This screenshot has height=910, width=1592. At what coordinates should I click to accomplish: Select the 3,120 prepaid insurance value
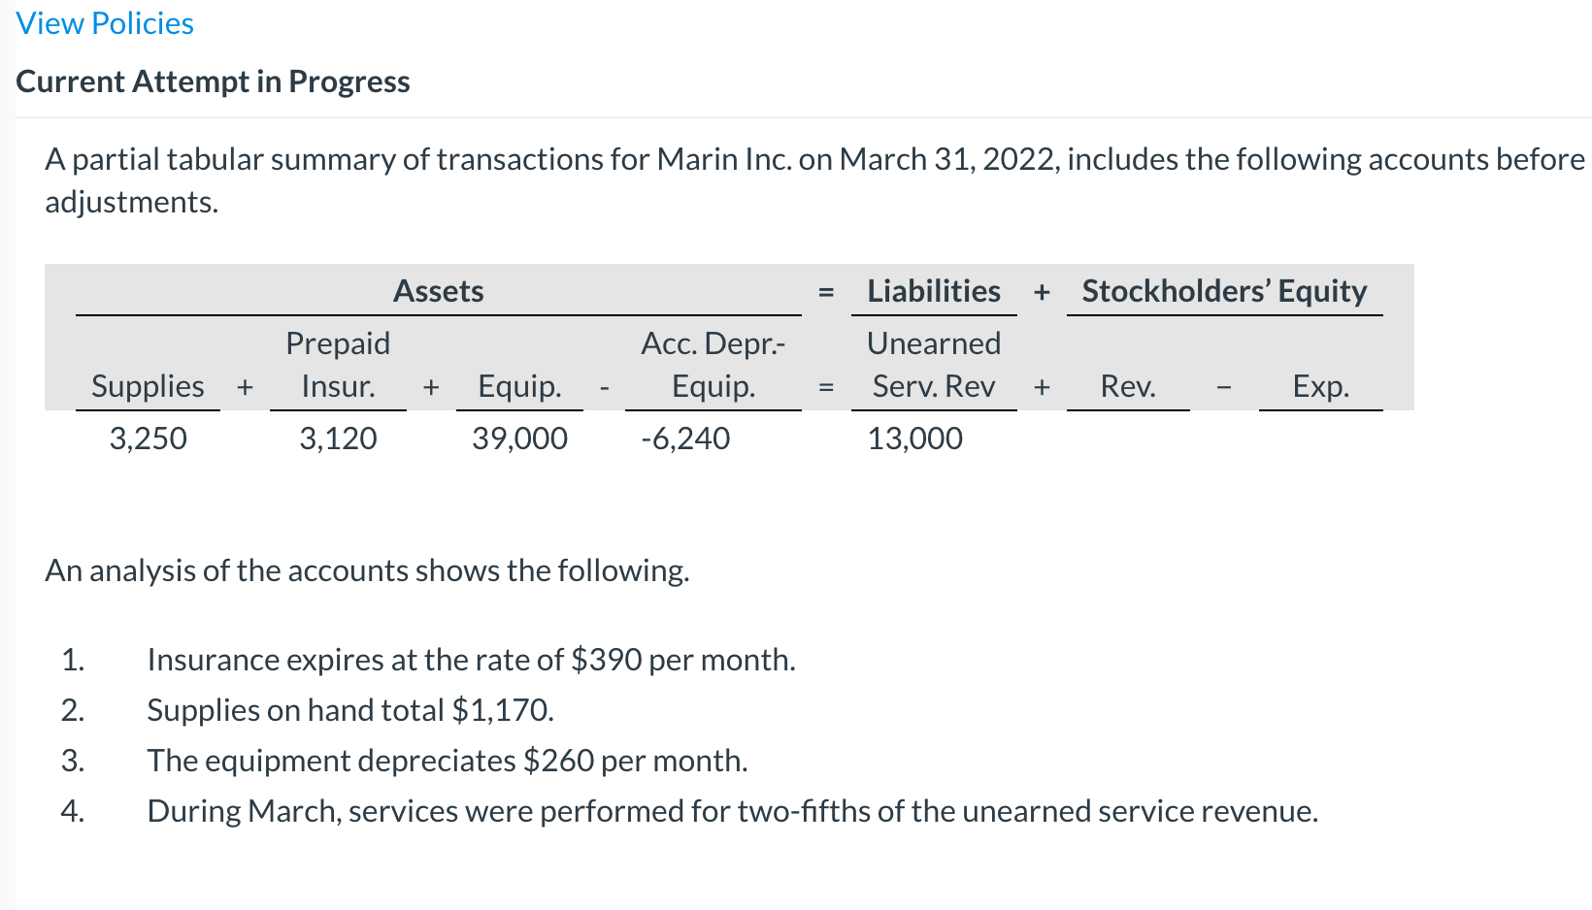[x=337, y=439]
